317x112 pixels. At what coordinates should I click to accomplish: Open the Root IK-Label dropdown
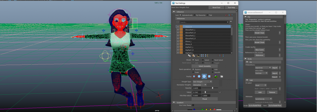[261, 85]
